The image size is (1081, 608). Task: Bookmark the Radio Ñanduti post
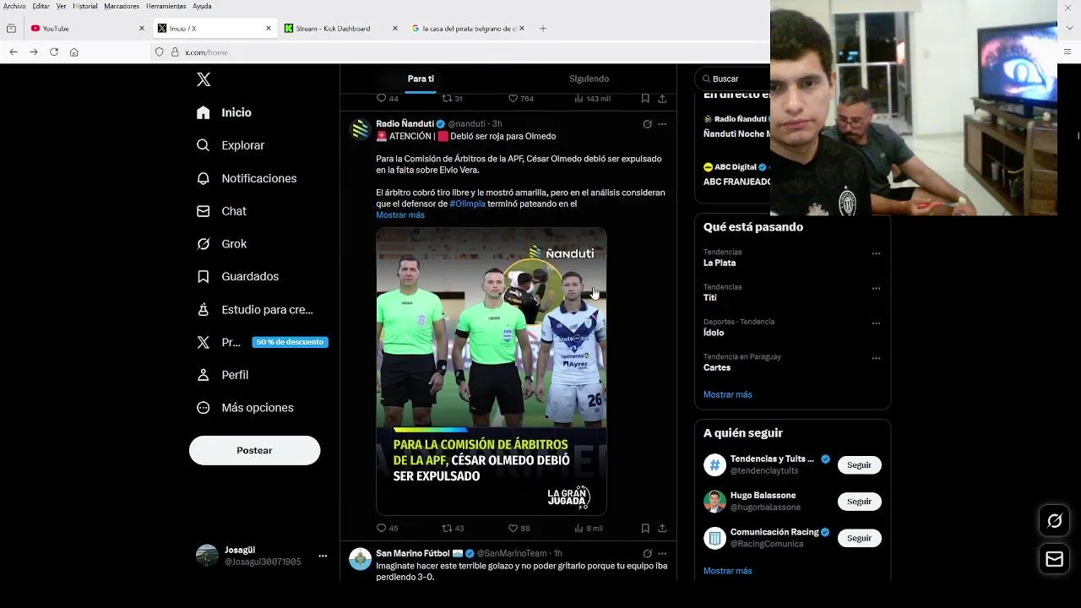pos(645,528)
